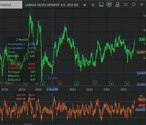This screenshot has width=146, height=125.
Task: Click the highlighted 2 Νοε'20 date label on axis
Action: 52,89
